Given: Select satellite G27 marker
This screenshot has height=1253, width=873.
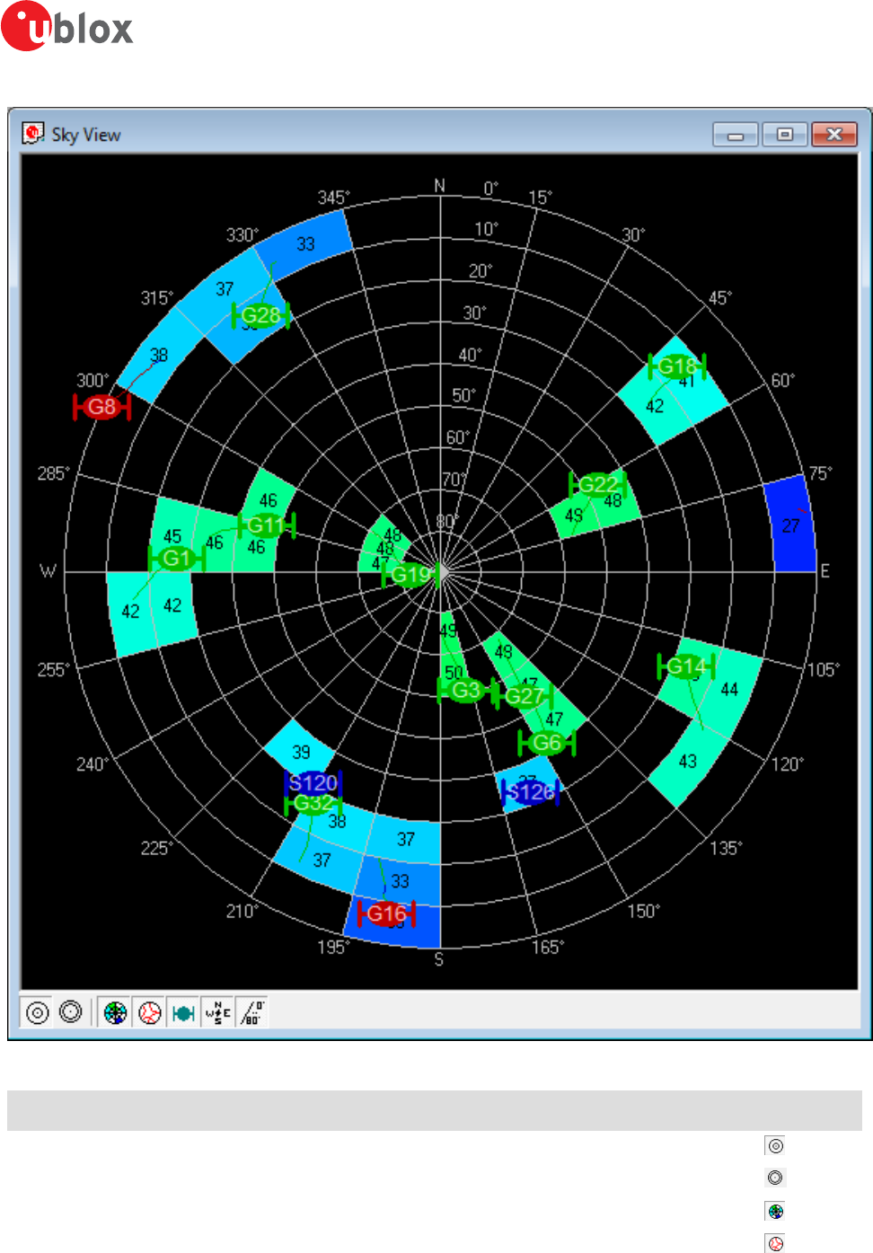Looking at the screenshot, I should (524, 696).
